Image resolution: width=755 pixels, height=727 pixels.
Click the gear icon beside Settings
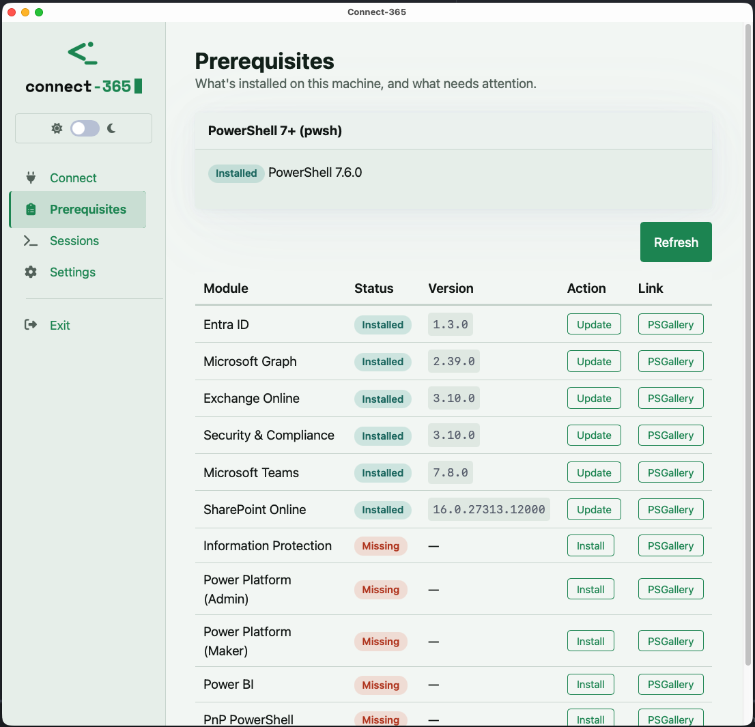(31, 272)
